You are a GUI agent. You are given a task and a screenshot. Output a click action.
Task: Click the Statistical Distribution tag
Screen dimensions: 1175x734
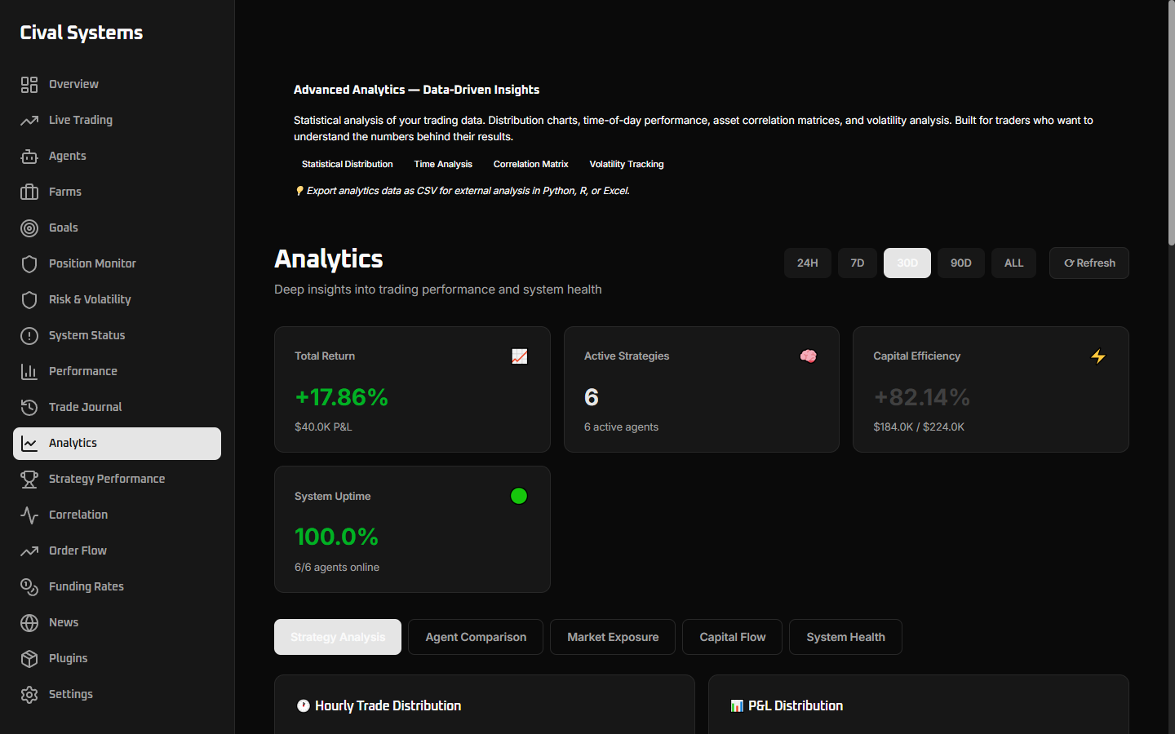point(348,164)
